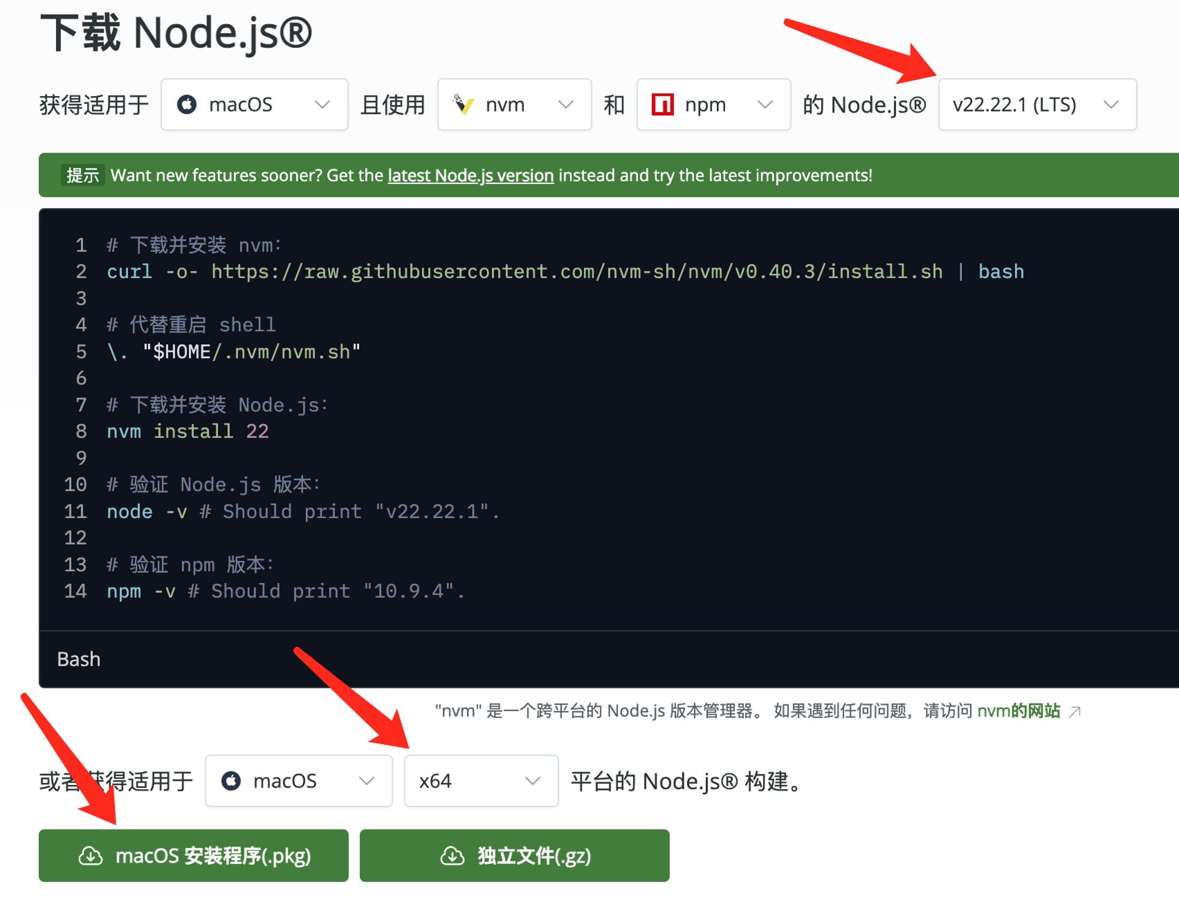Viewport: 1179px width, 913px height.
Task: Click the red npm logo icon
Action: [x=663, y=104]
